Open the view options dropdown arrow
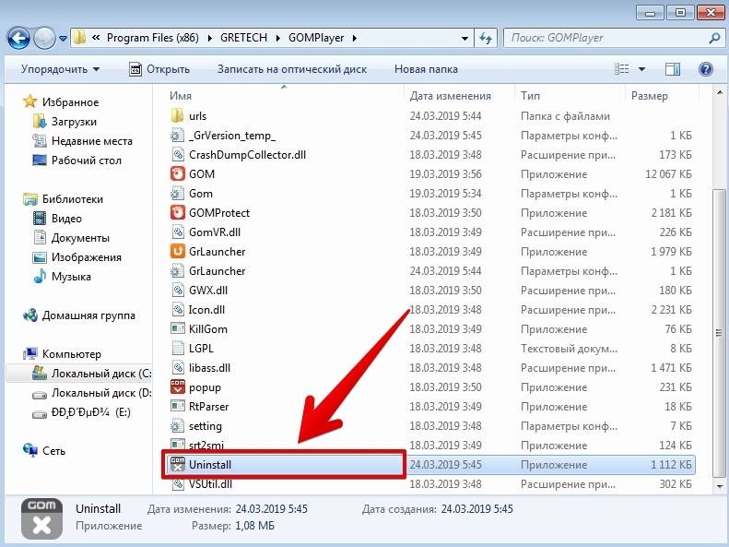 click(x=641, y=69)
